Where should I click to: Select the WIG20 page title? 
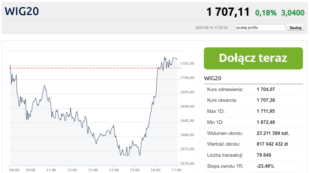[x=22, y=11]
